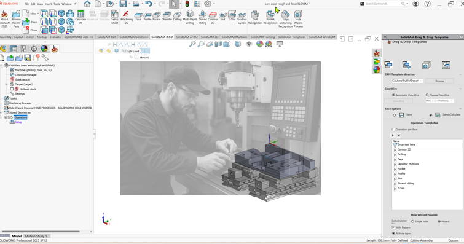Click the Rebuild traffic light icon
The height and width of the screenshot is (244, 464).
tap(187, 4)
